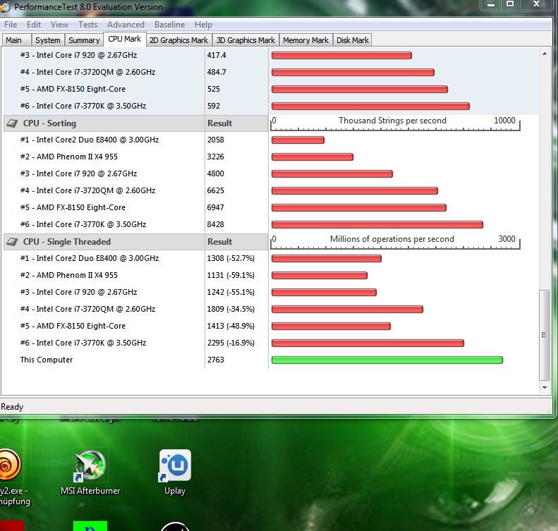Click the 592 result value at top
The height and width of the screenshot is (531, 558).
click(x=214, y=106)
